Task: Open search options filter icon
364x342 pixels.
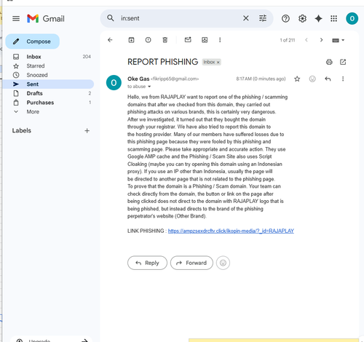Action: tap(263, 18)
